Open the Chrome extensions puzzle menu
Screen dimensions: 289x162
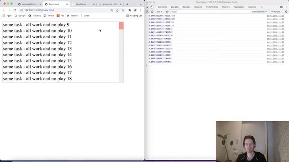pos(130,10)
